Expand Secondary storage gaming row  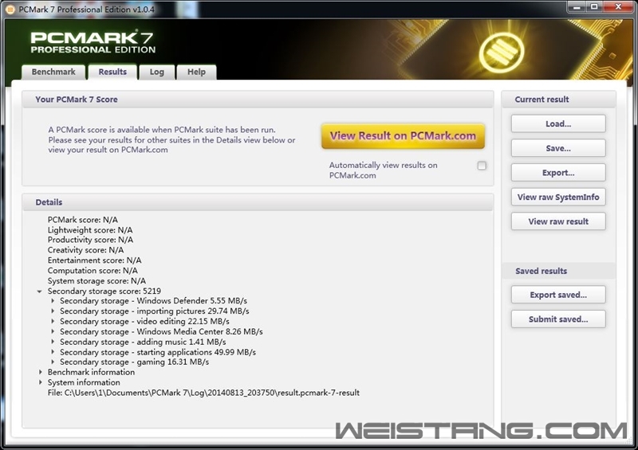[x=53, y=362]
